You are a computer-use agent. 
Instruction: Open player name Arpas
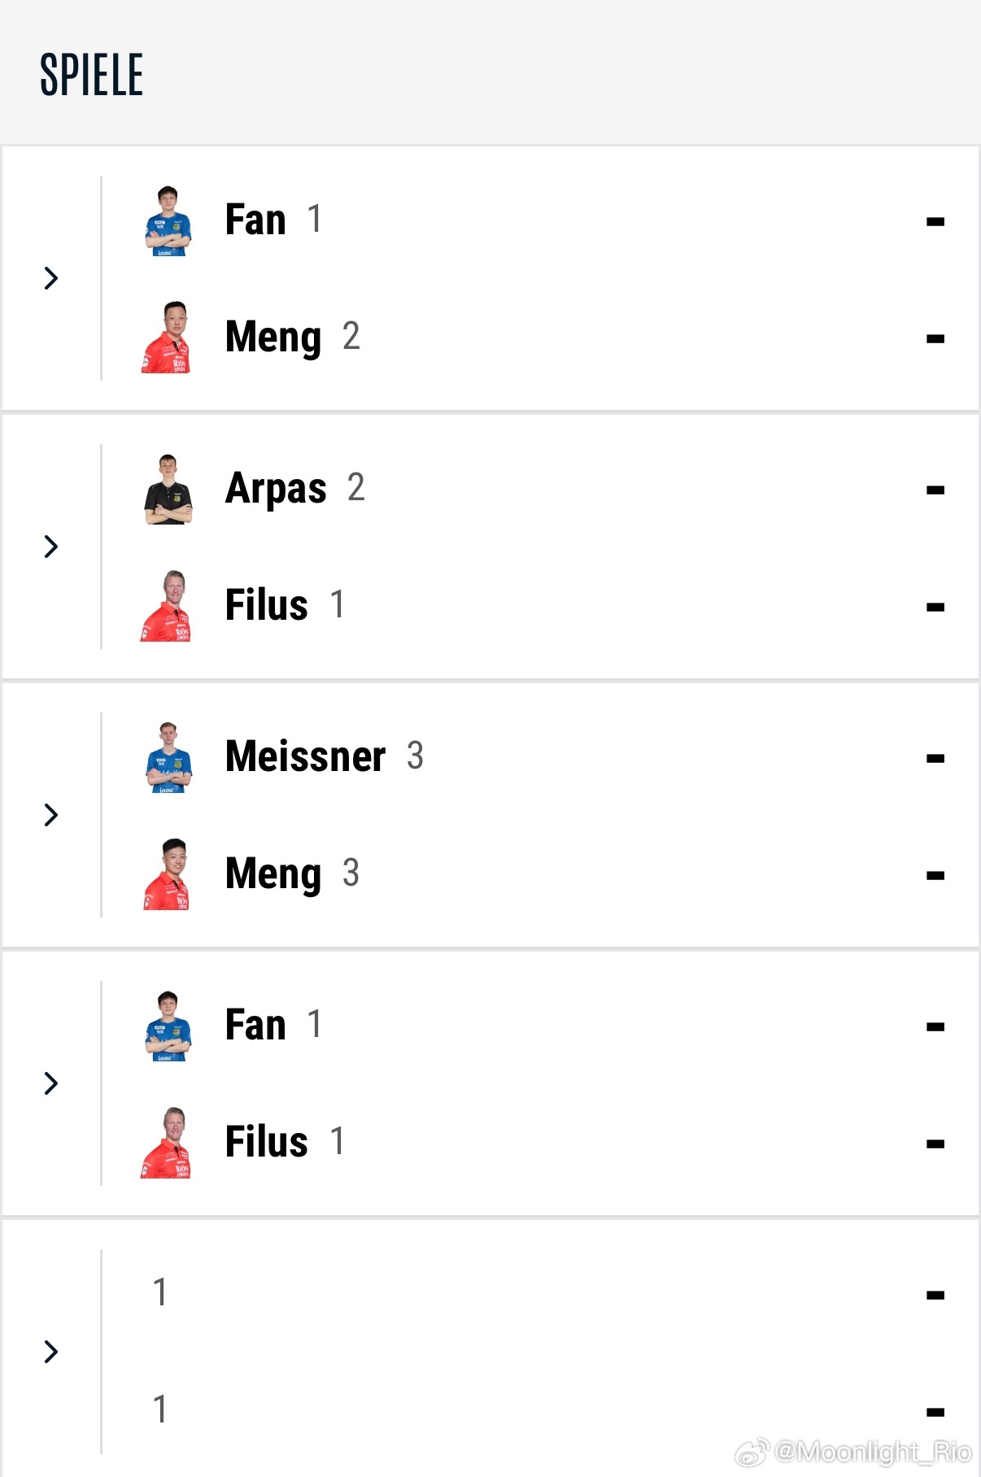pyautogui.click(x=276, y=489)
